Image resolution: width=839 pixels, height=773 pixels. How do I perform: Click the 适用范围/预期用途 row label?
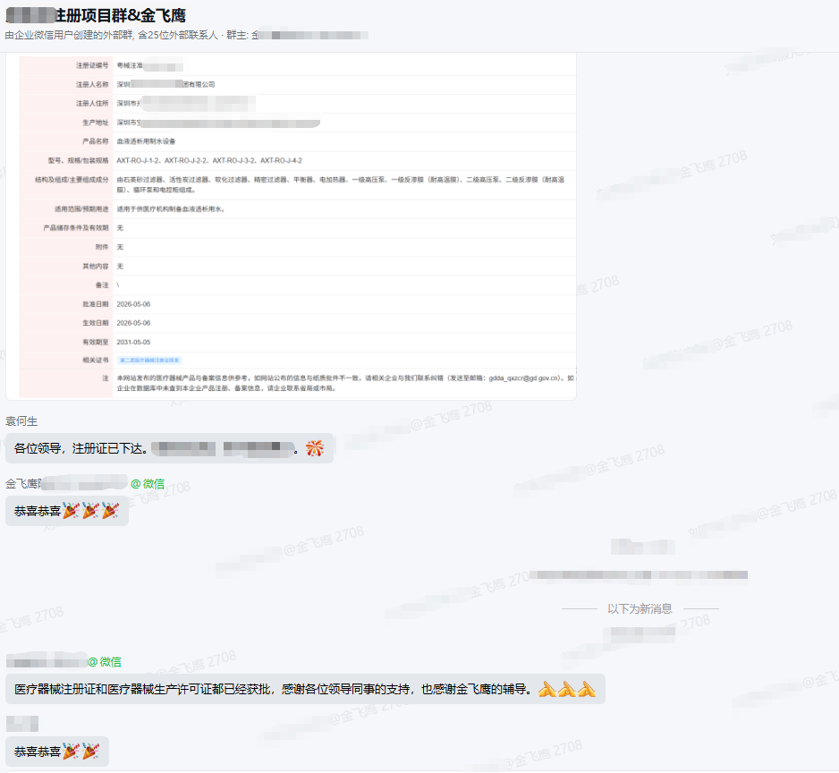pyautogui.click(x=81, y=208)
